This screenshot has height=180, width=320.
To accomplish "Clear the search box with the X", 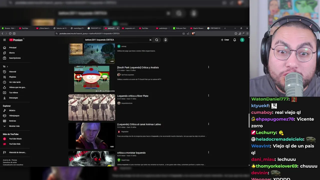I will [150, 40].
